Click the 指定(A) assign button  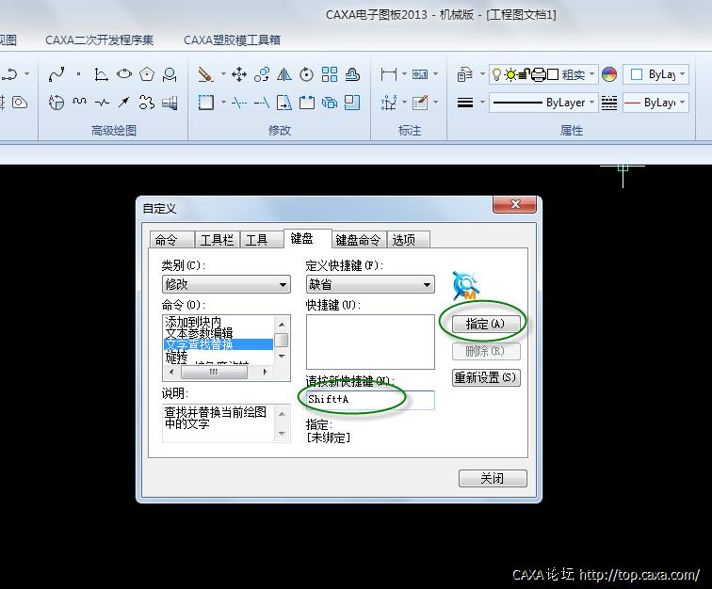(x=485, y=324)
